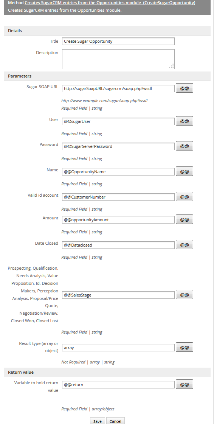This screenshot has width=214, height=424.
Task: Save the Create Sugar Opportunity settings
Action: [x=97, y=421]
